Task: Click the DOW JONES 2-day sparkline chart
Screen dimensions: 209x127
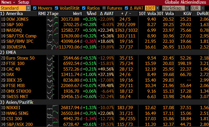Action: [x=53, y=19]
